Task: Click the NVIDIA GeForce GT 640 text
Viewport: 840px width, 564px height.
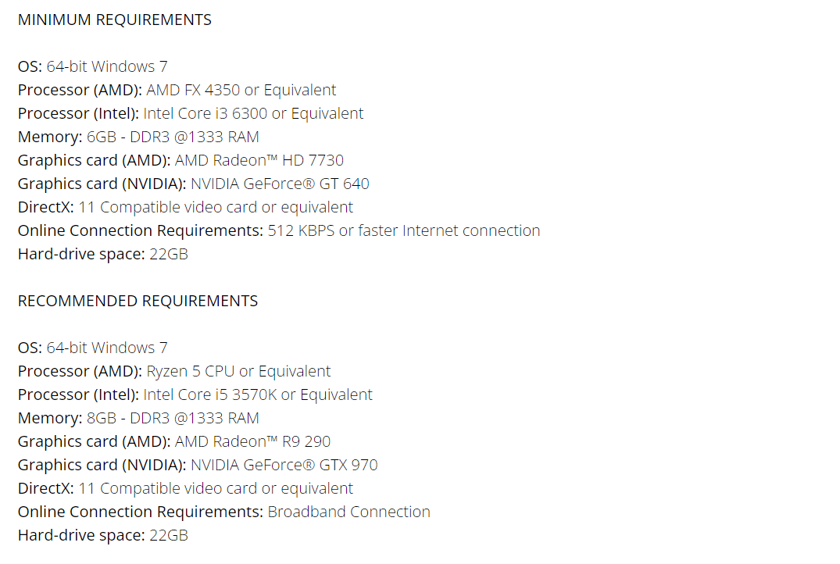Action: click(x=280, y=184)
